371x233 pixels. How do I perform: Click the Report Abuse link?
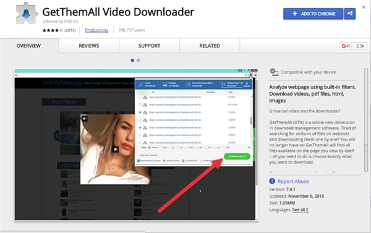(x=293, y=182)
